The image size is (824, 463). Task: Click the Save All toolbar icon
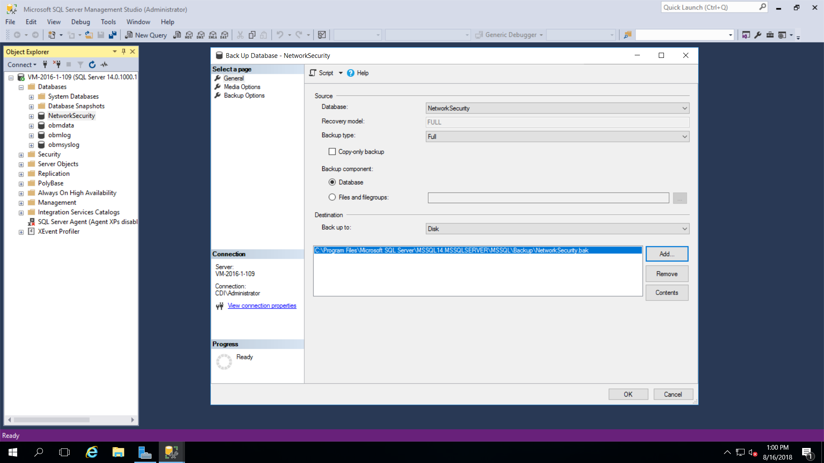tap(112, 35)
